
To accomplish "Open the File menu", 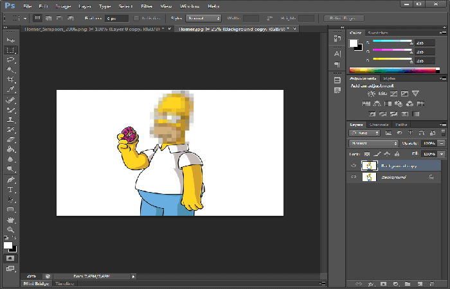I will 28,6.
